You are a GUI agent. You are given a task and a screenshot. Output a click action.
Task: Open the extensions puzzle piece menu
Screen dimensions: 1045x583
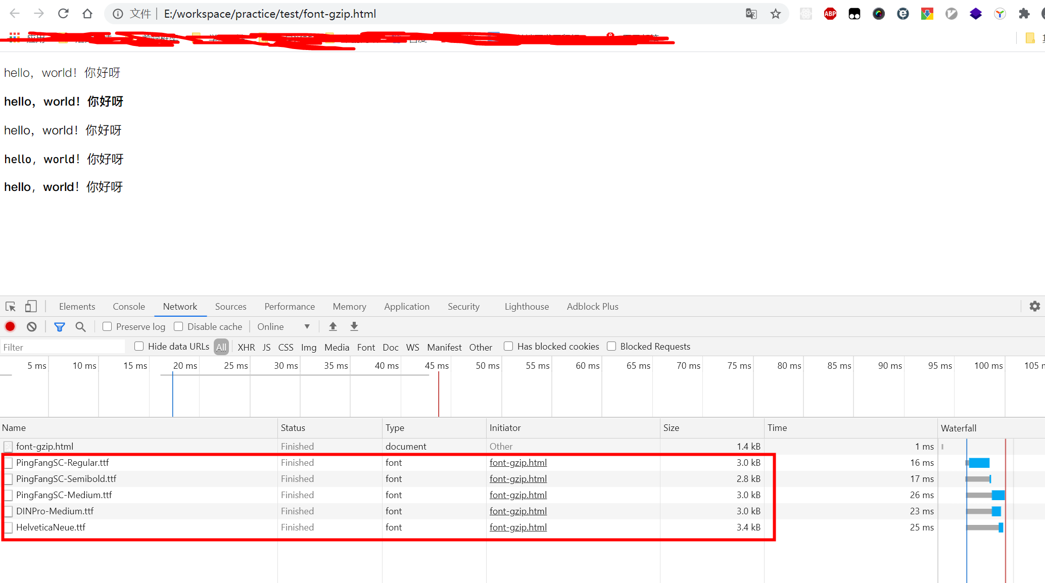pyautogui.click(x=1024, y=14)
